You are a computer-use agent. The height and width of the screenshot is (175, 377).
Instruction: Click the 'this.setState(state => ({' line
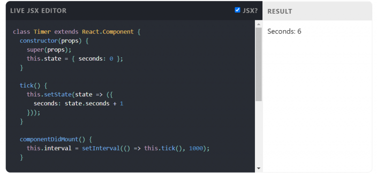(70, 95)
